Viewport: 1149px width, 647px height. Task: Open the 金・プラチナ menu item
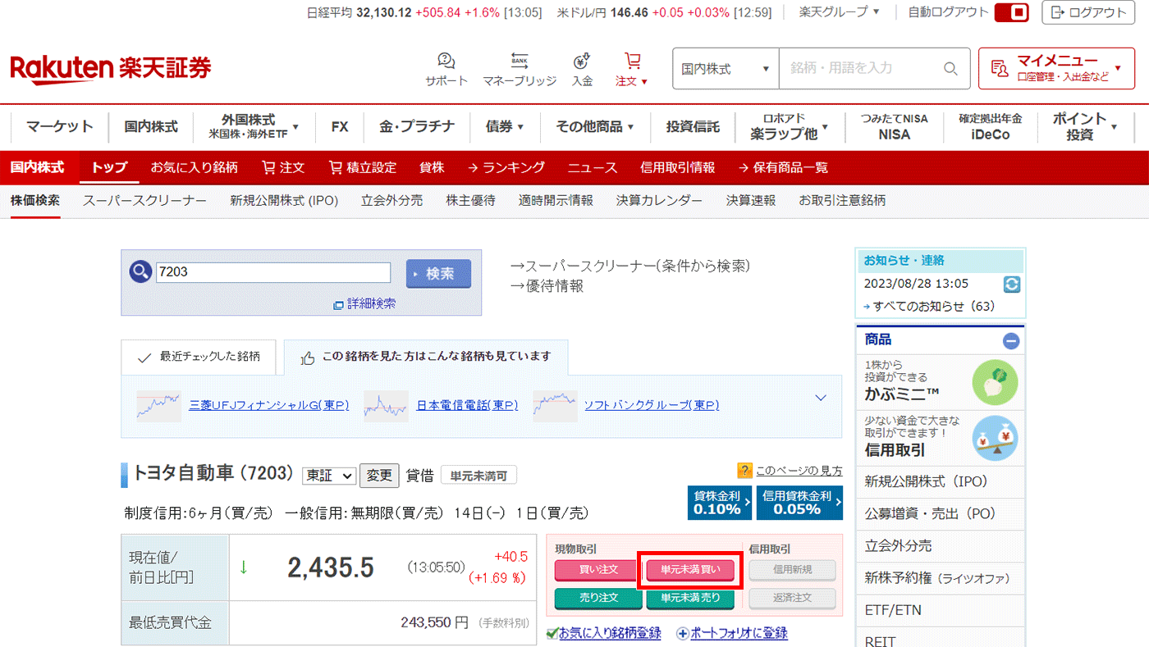417,127
